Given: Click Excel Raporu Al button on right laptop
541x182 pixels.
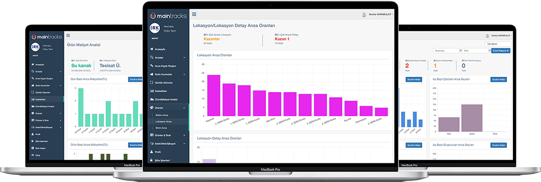Looking at the screenshot, I should (x=501, y=51).
